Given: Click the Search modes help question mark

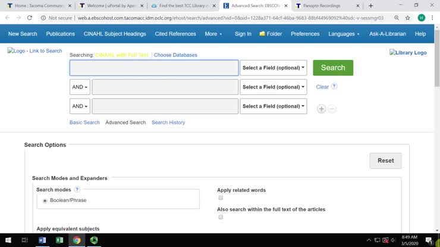Looking at the screenshot, I should [x=77, y=189].
